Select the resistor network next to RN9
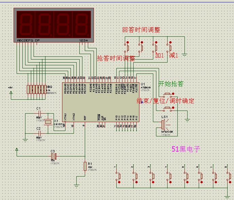 (x=37, y=89)
